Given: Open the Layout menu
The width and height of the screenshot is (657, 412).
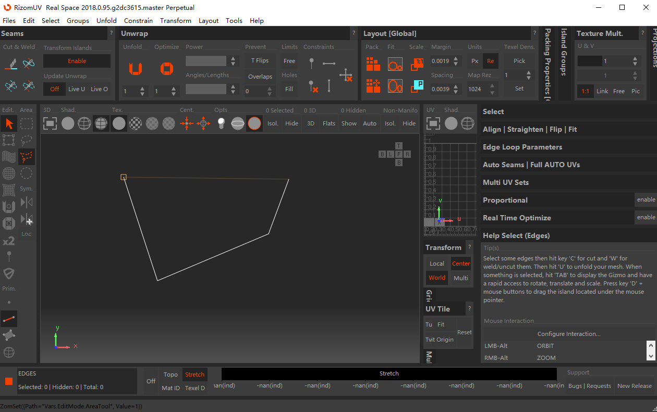Looking at the screenshot, I should 209,20.
